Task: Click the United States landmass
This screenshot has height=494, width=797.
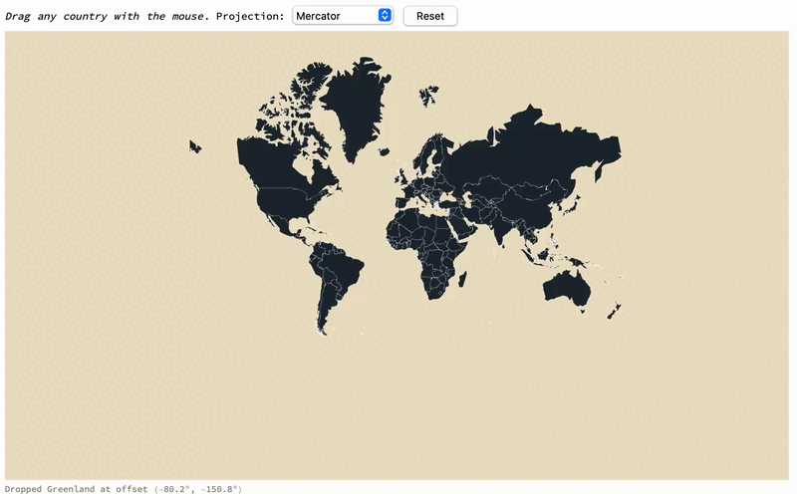Action: (285, 202)
